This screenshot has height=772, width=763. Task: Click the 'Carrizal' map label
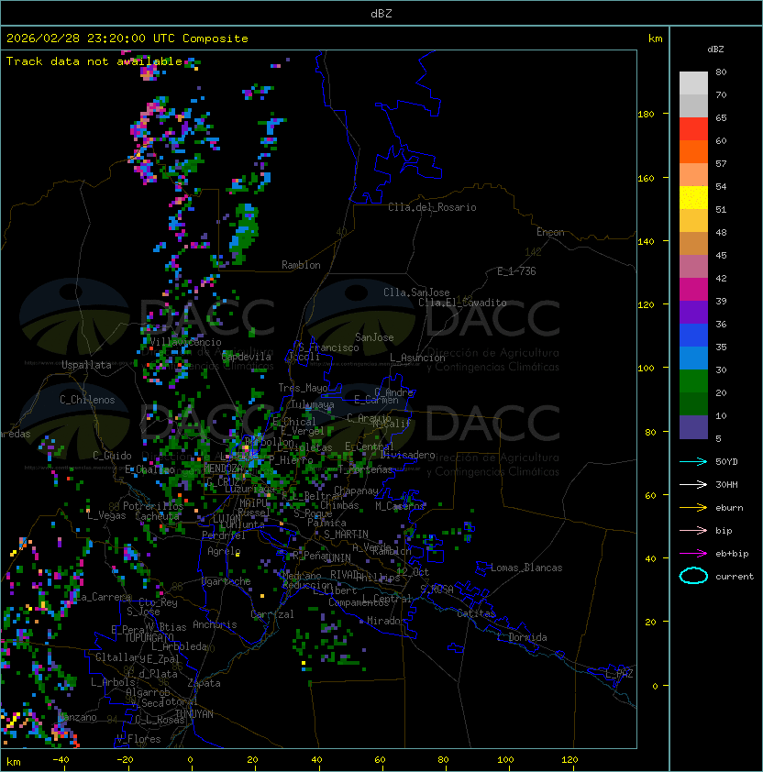(272, 614)
